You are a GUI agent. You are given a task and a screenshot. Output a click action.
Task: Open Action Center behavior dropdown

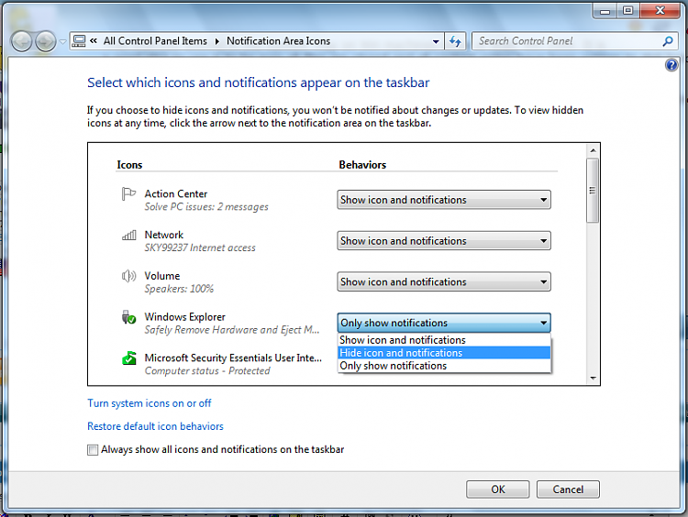[x=444, y=200]
